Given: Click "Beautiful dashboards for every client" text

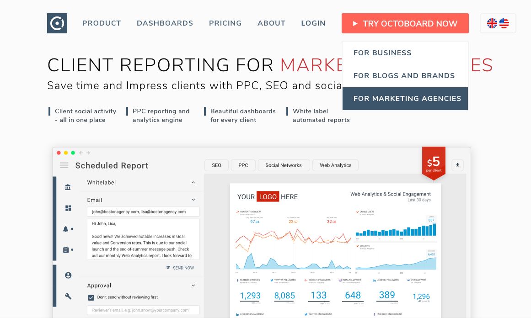Looking at the screenshot, I should [x=243, y=115].
